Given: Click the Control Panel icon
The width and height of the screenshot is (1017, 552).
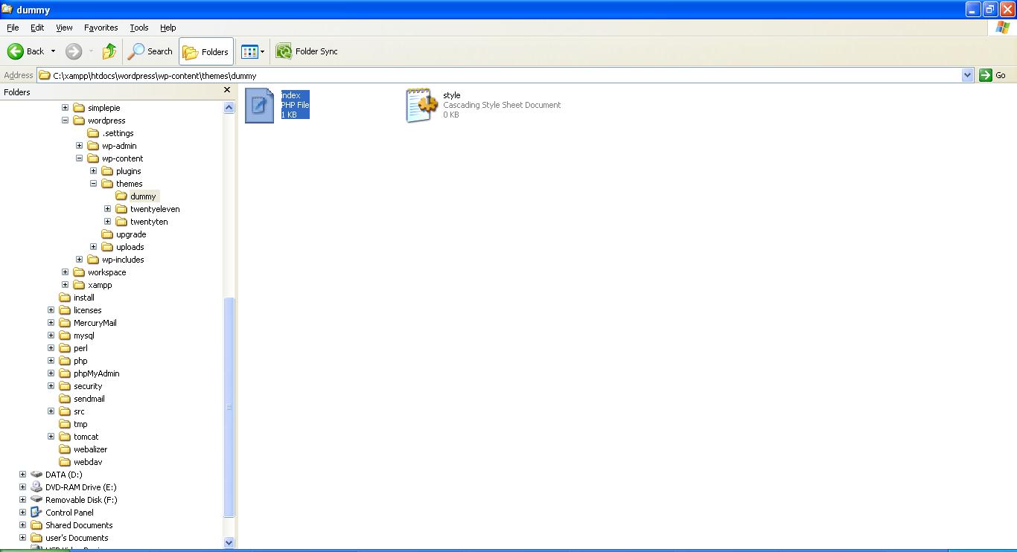Looking at the screenshot, I should coord(36,513).
